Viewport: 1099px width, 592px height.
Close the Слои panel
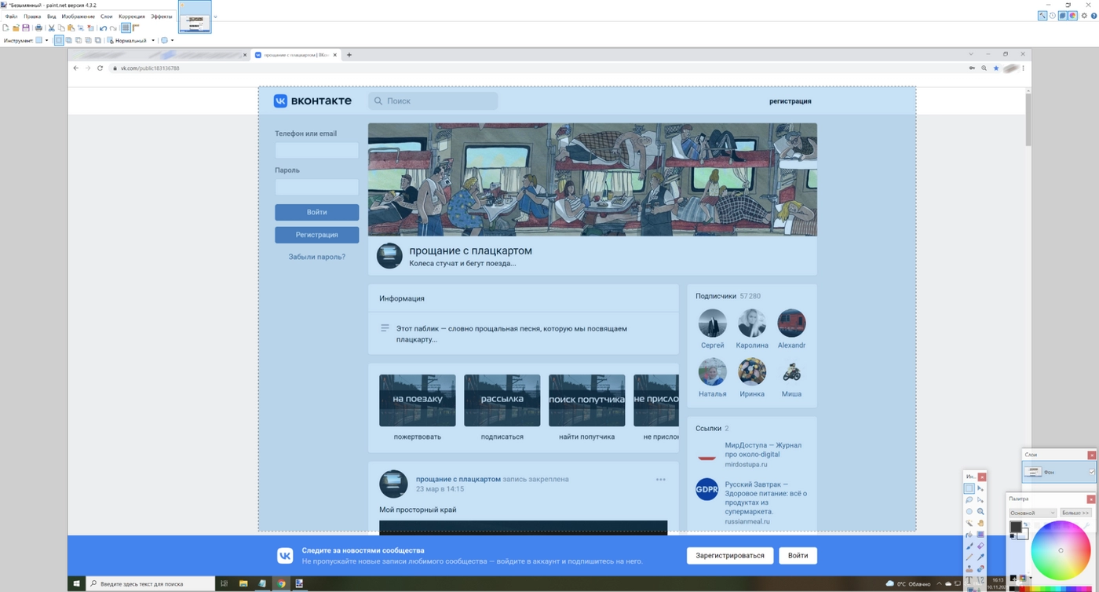(x=1091, y=455)
